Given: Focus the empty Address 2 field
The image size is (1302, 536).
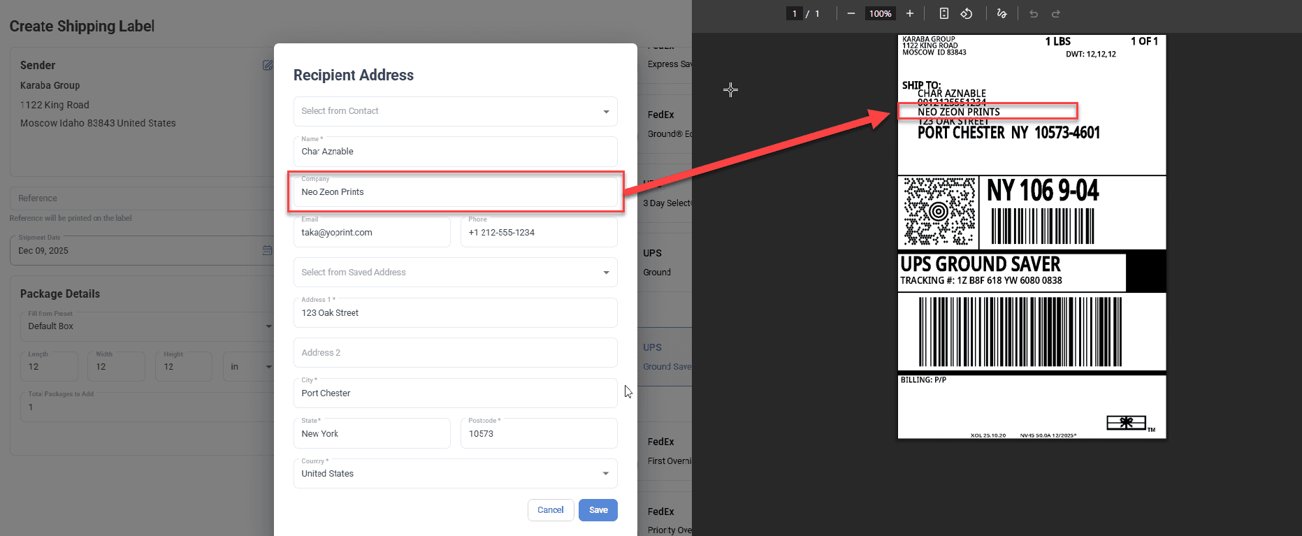Looking at the screenshot, I should coord(455,353).
